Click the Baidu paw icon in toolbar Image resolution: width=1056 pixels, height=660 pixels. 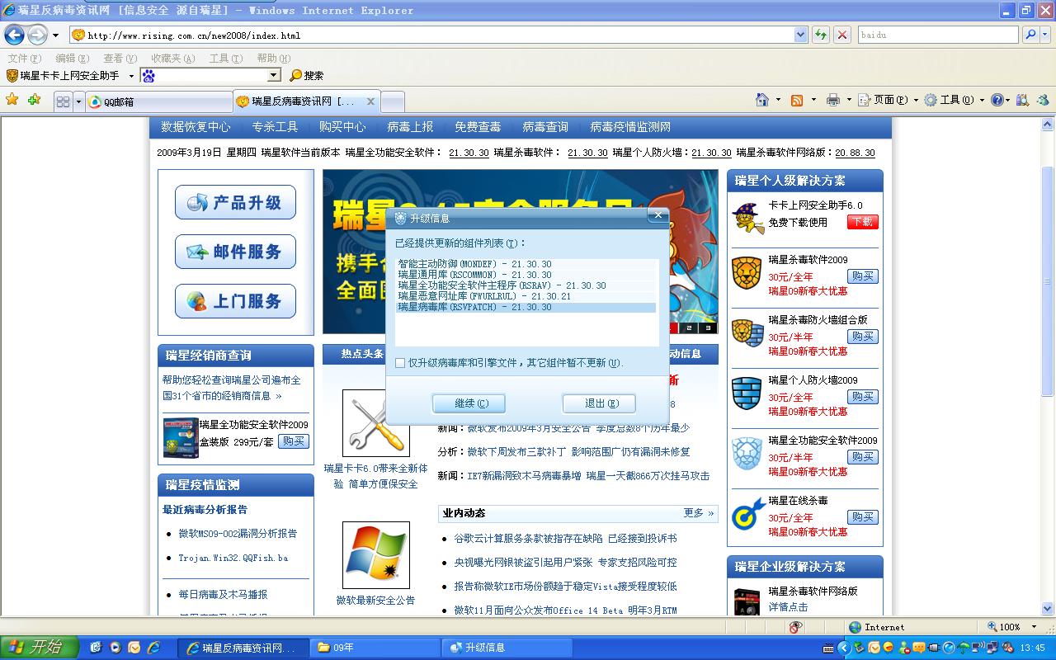148,75
